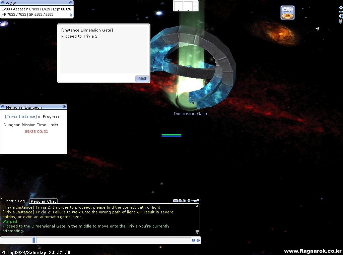The image size is (343, 255).
Task: Zoom in the minimap with plus icon
Action: 341,8
